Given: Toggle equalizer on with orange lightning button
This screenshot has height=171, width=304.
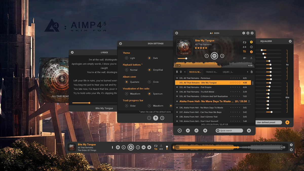Looking at the screenshot, I should tap(287, 122).
